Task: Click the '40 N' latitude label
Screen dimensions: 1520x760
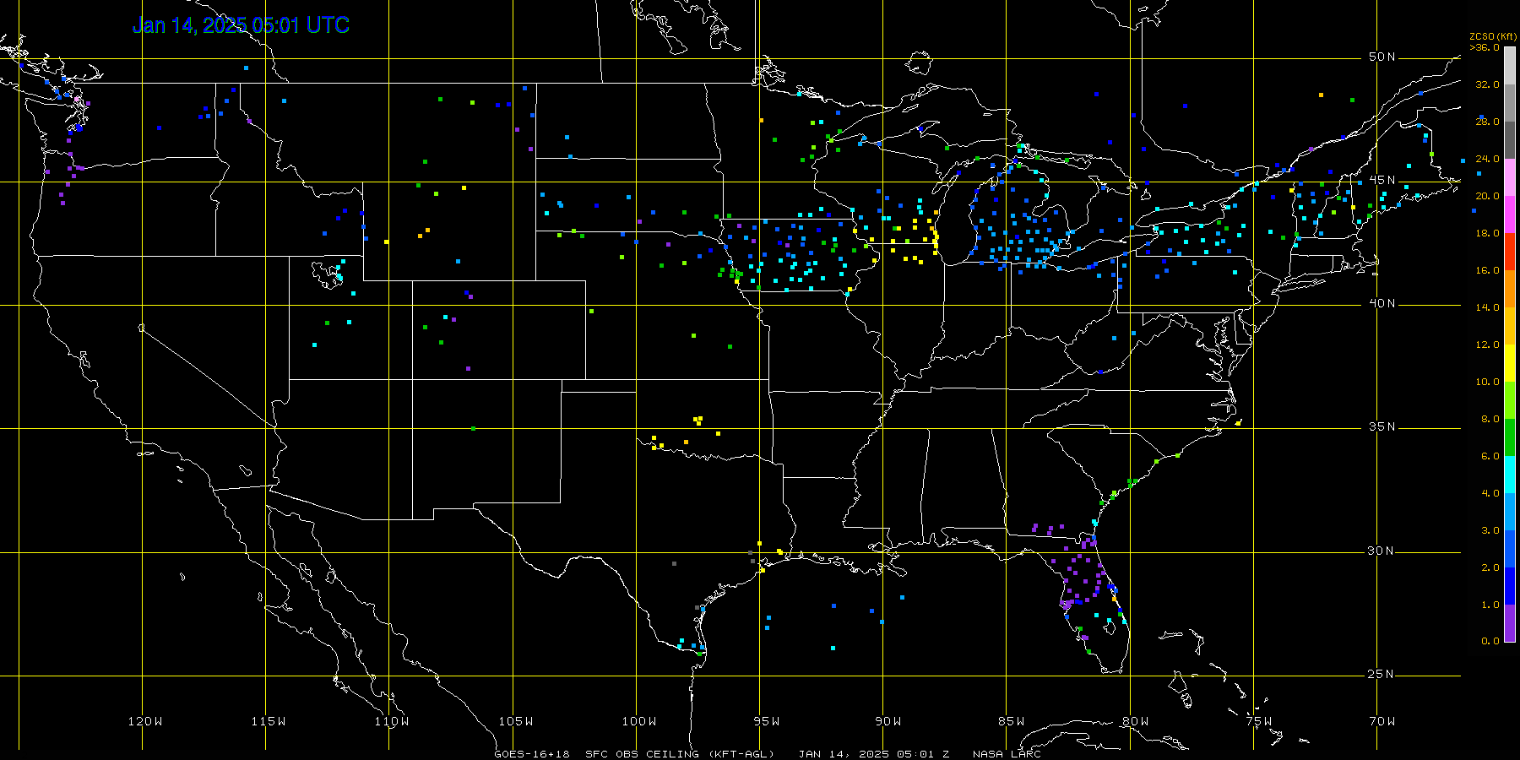Action: 1382,303
